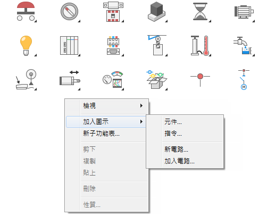This screenshot has width=267, height=216.
Task: Open the PLC rack module icon
Action: click(x=69, y=46)
